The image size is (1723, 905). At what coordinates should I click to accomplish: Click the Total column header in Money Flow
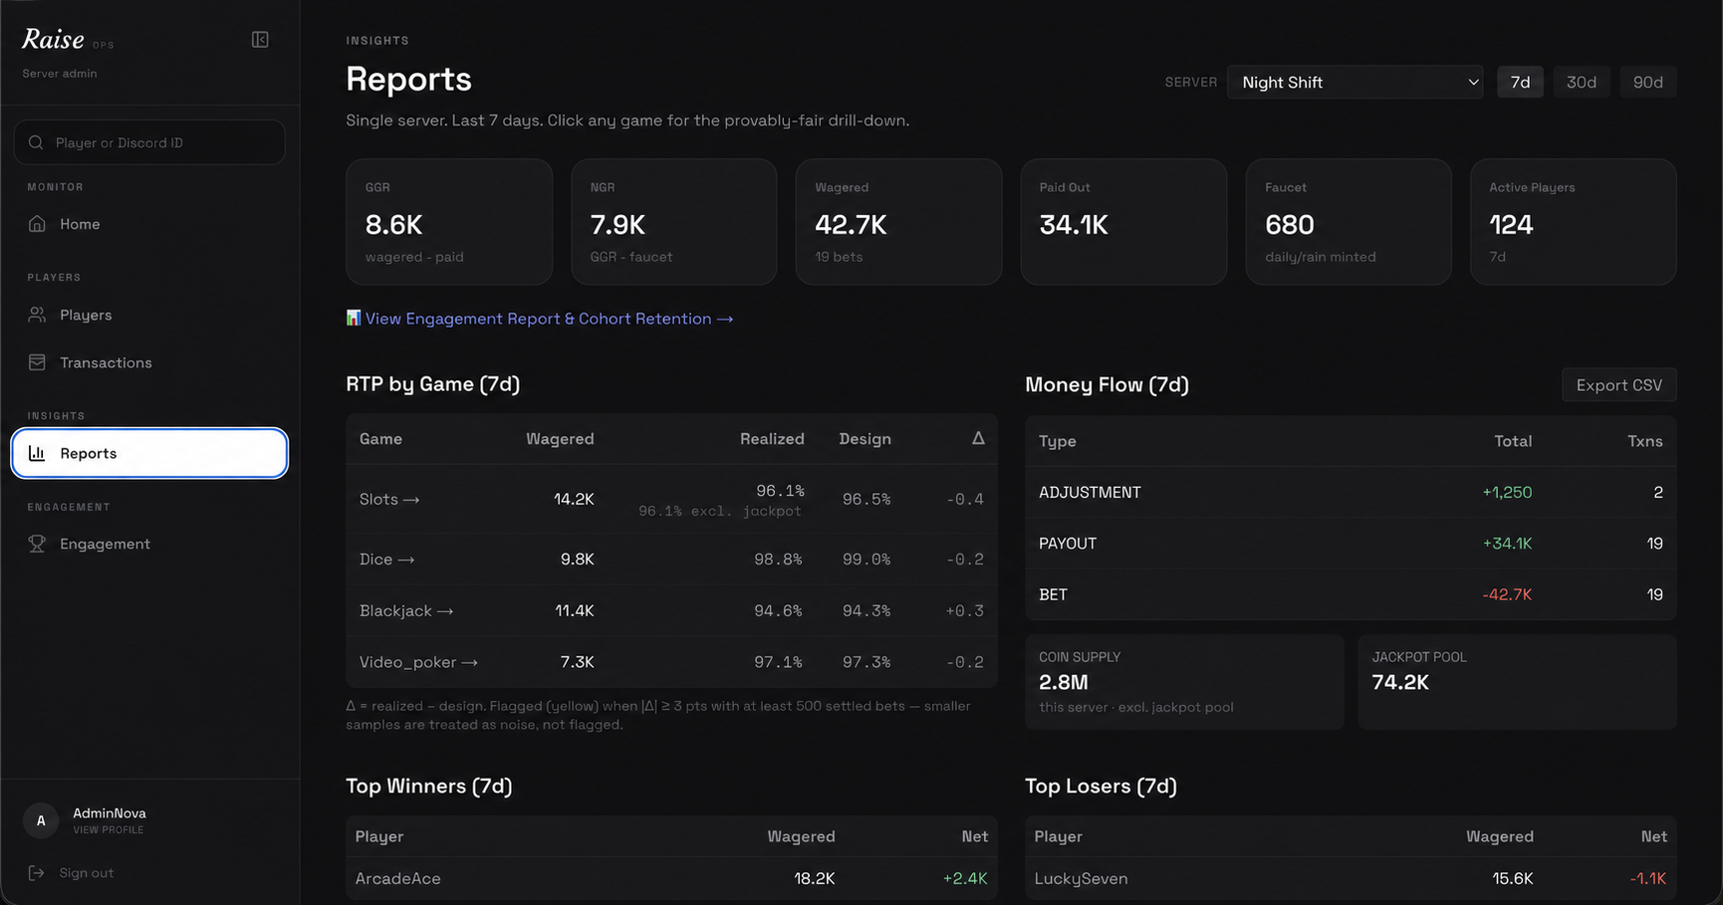coord(1513,441)
